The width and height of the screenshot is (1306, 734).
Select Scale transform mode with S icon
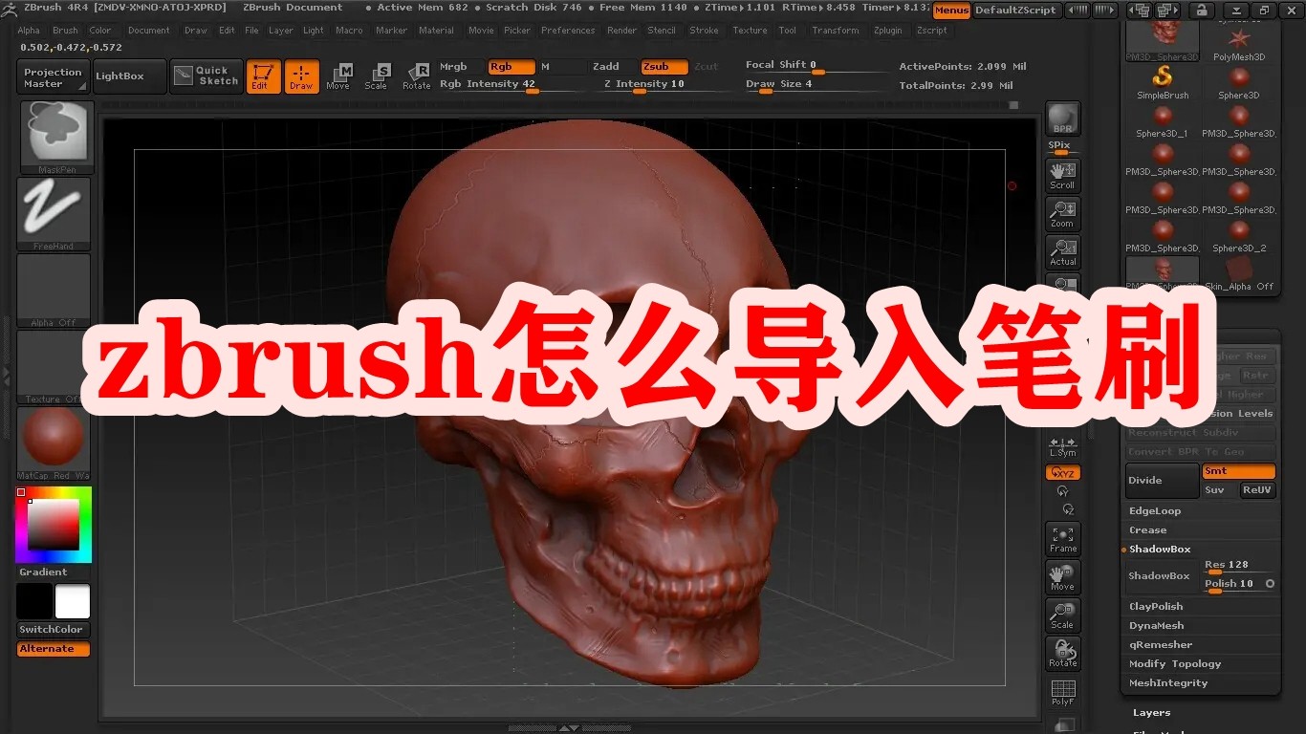[377, 76]
